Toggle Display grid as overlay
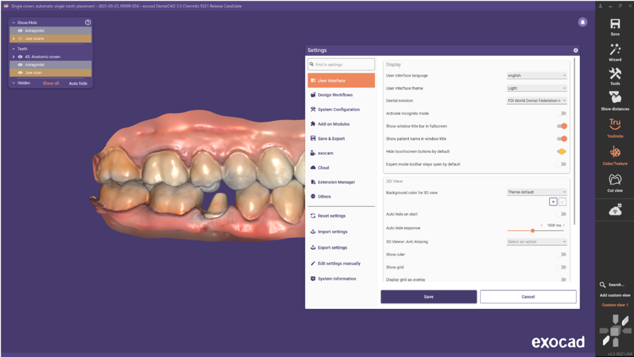 [x=561, y=280]
